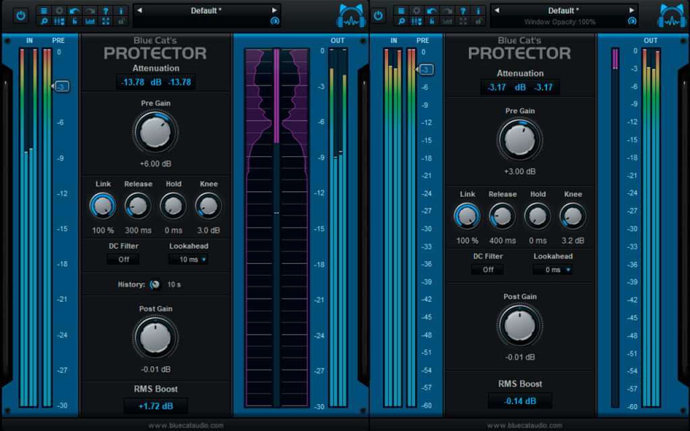Viewport: 690px width, 431px height.
Task: Click the Knee knob set to 3.0 dB
Action: (x=209, y=206)
